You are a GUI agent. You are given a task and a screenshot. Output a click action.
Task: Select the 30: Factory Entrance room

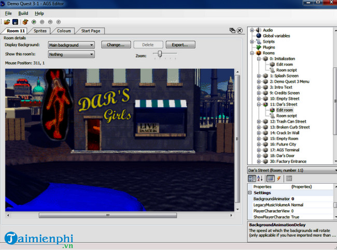click(288, 161)
